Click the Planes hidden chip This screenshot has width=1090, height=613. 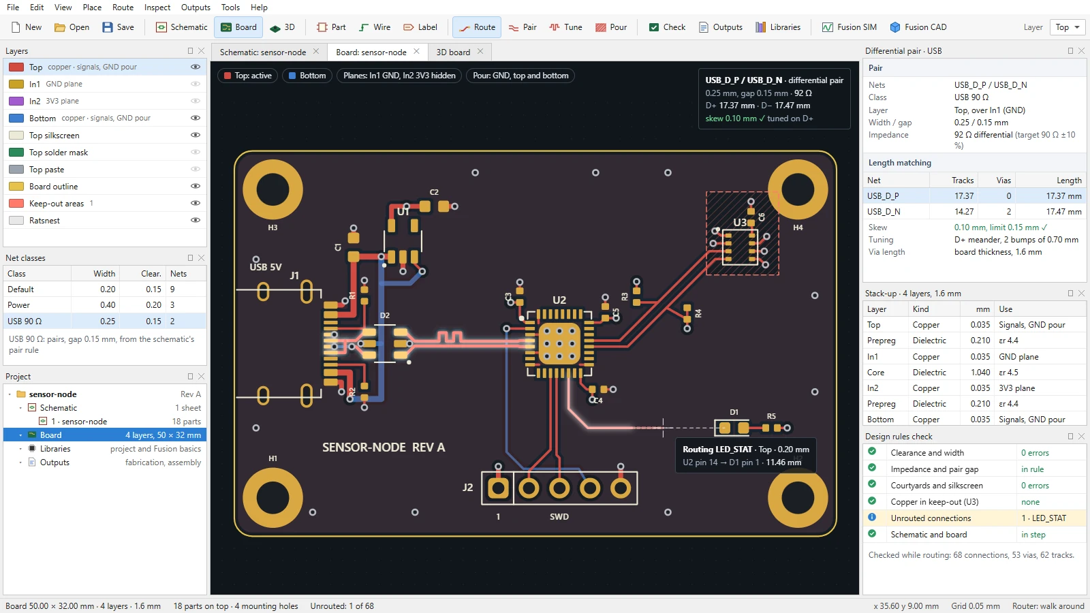399,76
